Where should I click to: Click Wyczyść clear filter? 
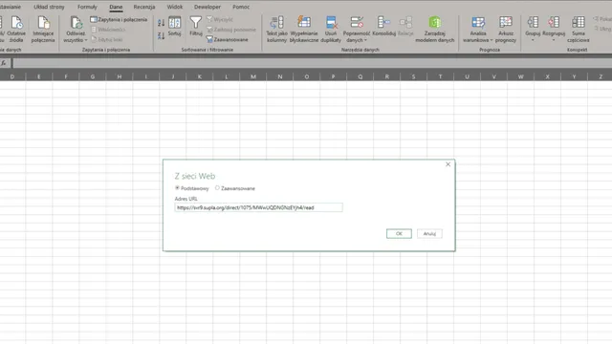220,19
